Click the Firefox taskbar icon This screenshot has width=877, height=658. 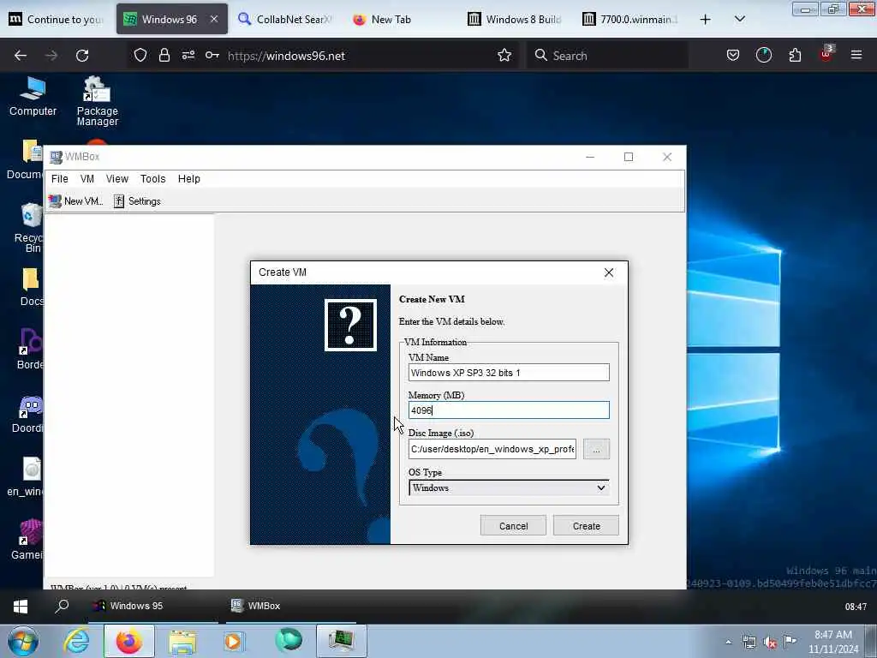tap(129, 641)
